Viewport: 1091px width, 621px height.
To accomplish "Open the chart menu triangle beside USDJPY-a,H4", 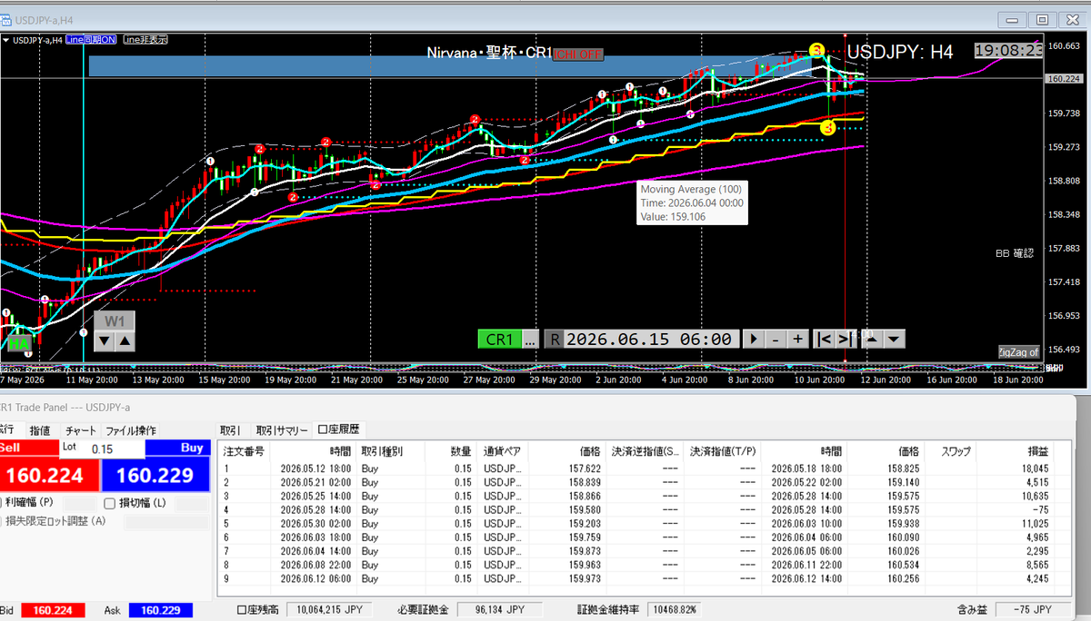I will click(6, 40).
